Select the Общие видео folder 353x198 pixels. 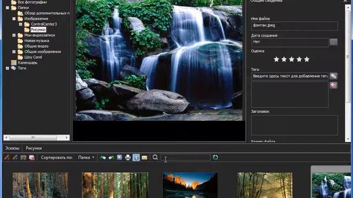36,46
